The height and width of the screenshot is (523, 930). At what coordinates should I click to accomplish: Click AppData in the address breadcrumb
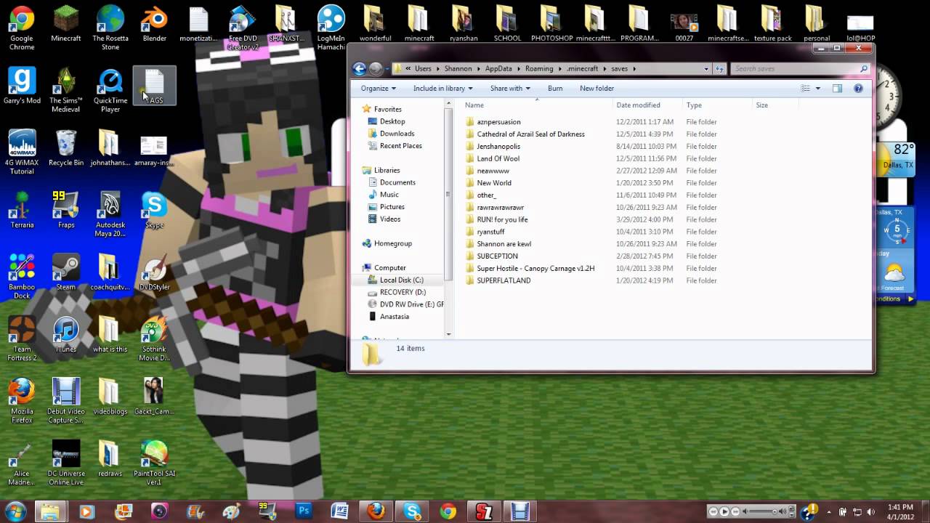pos(498,69)
